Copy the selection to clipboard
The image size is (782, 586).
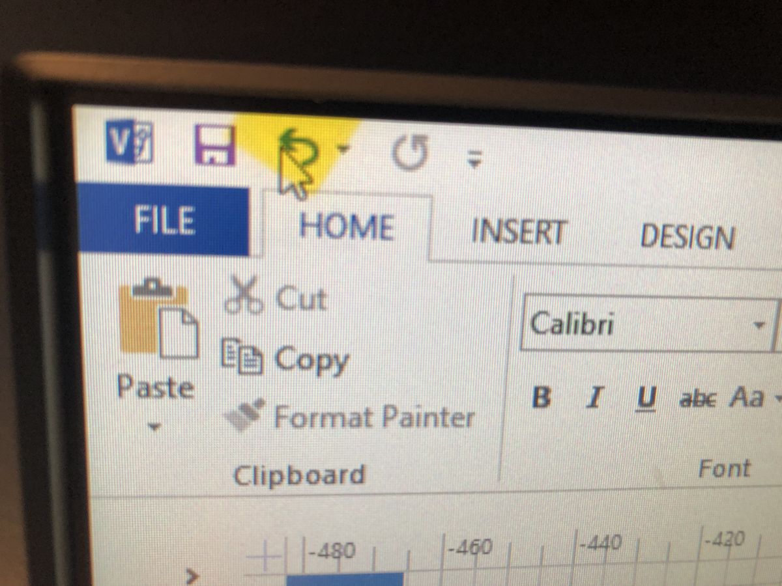285,358
